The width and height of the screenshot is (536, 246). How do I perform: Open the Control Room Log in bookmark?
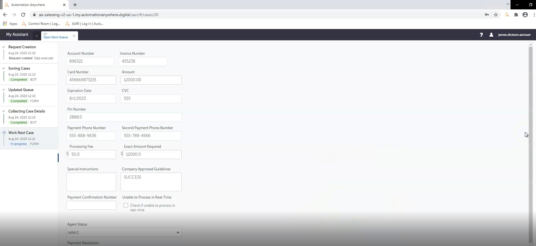click(41, 24)
